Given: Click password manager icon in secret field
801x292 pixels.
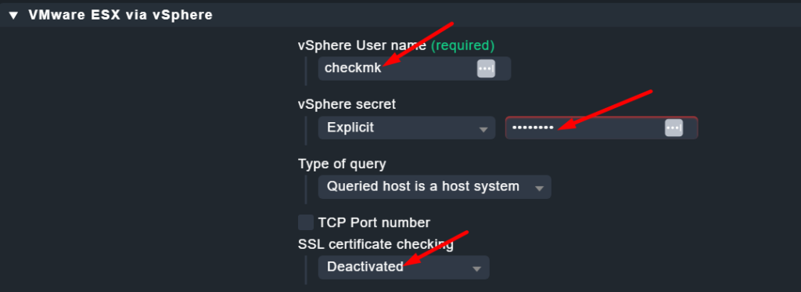Looking at the screenshot, I should (673, 128).
